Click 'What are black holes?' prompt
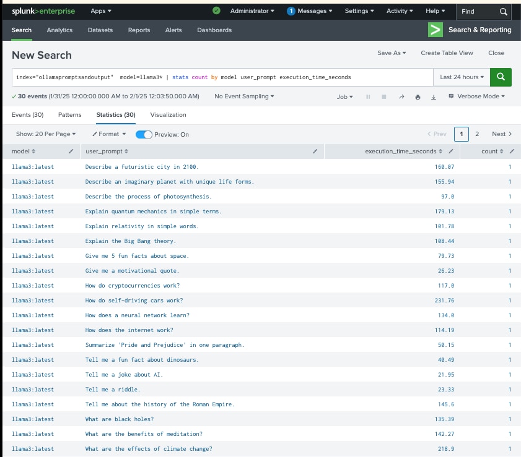Screen dimensions: 521x457 (120, 419)
